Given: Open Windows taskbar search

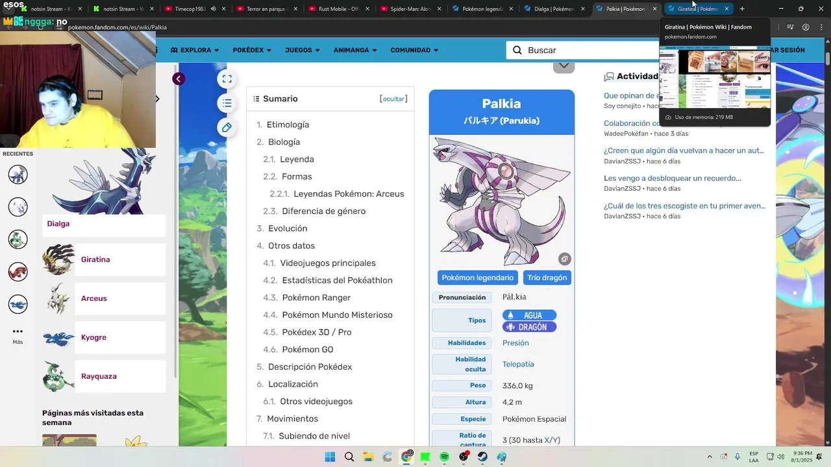Looking at the screenshot, I should 349,457.
